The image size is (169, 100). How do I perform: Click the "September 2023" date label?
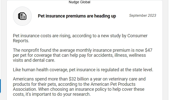(x=142, y=15)
